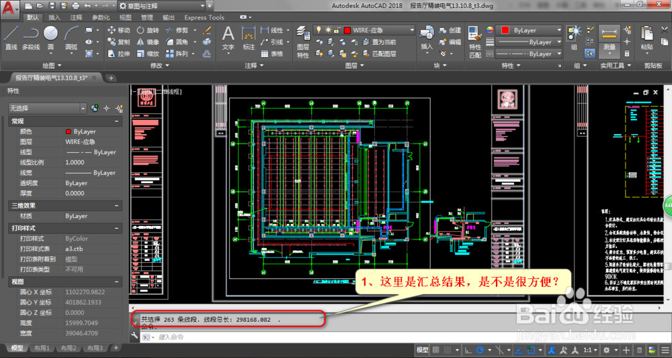
Task: Click the Quick Calculator icon in utilities
Action: [628, 54]
